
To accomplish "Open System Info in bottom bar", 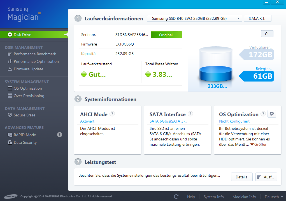I will tap(213, 197).
